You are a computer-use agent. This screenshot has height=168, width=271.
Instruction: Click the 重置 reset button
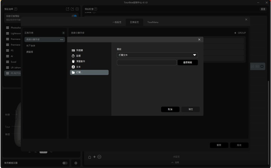(263, 9)
